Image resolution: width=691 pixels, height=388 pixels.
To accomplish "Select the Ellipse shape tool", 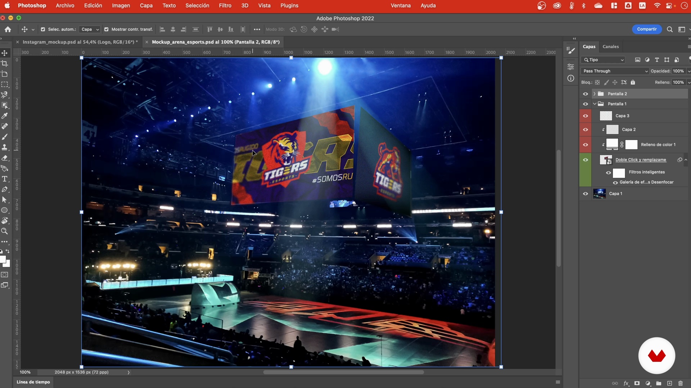I will pyautogui.click(x=5, y=210).
